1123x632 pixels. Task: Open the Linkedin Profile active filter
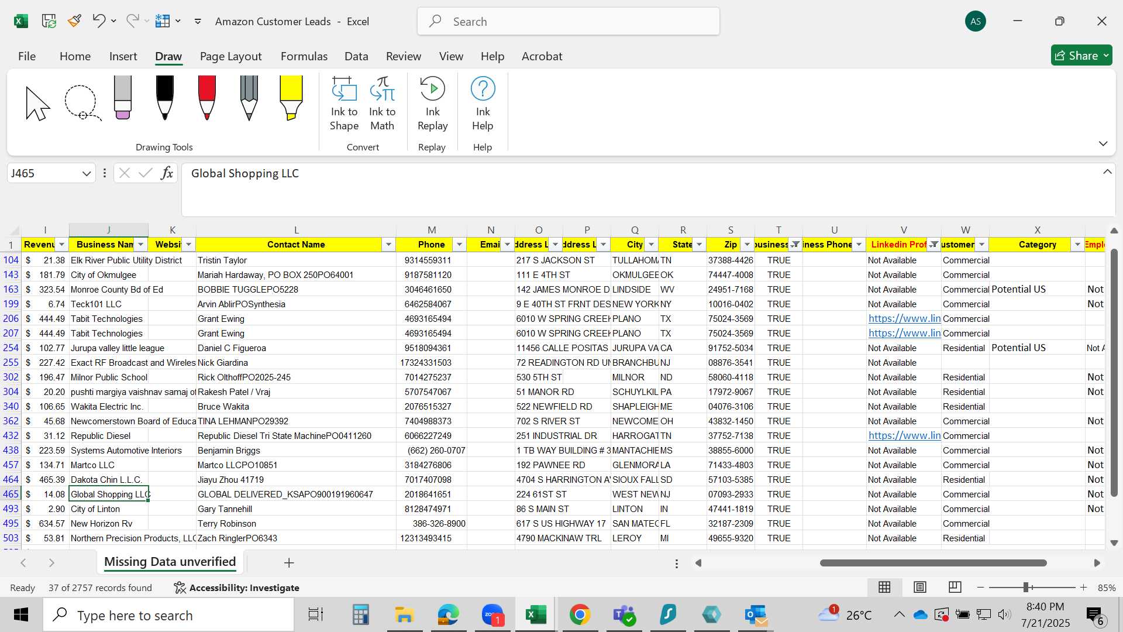coord(934,245)
